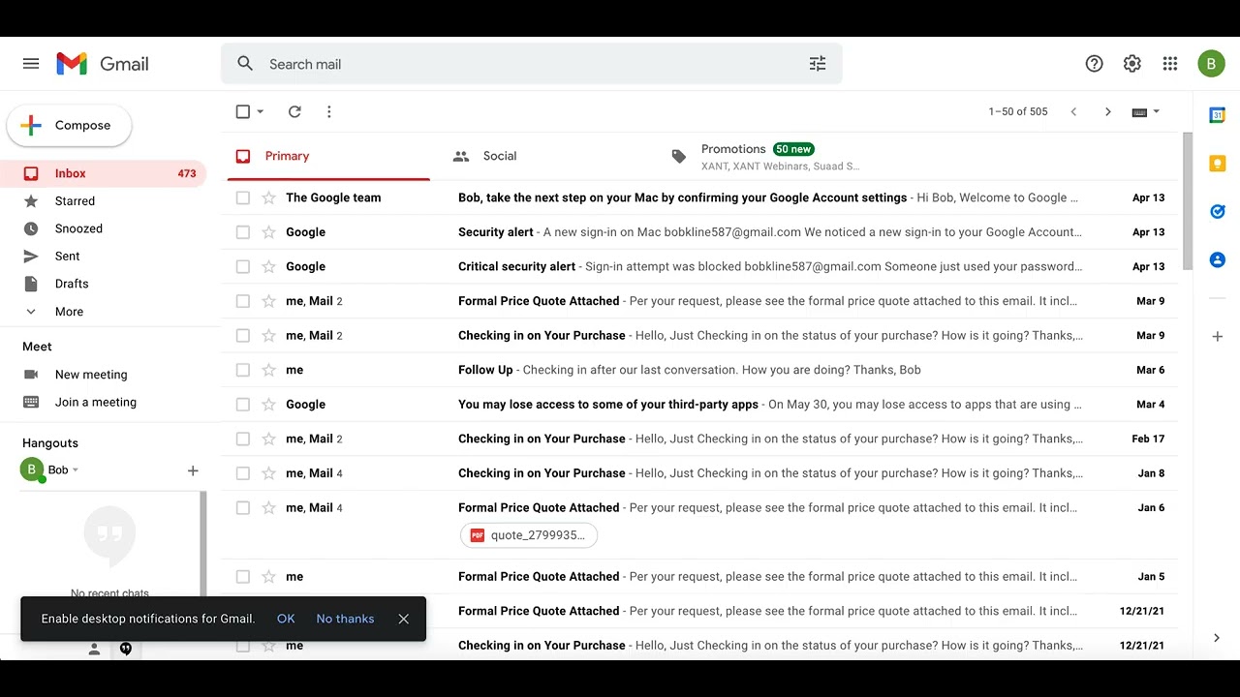Viewport: 1240px width, 697px height.
Task: Dismiss the desktop notifications banner
Action: [404, 619]
